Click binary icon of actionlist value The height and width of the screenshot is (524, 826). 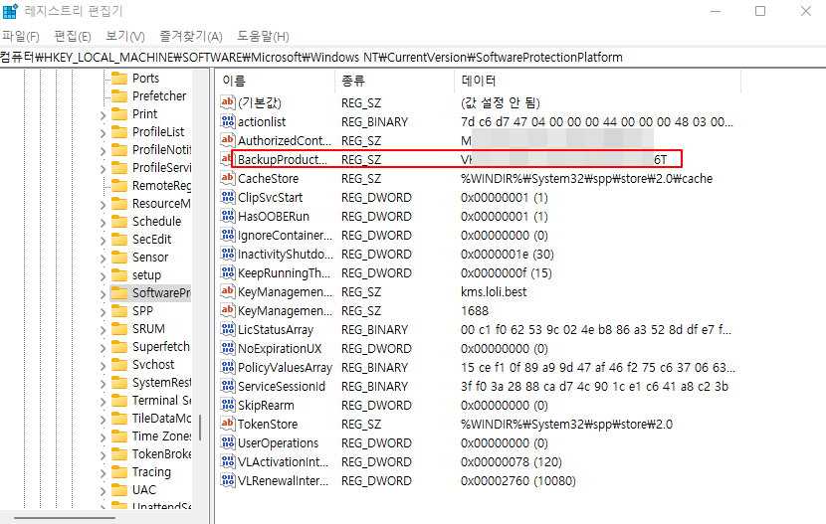click(228, 121)
